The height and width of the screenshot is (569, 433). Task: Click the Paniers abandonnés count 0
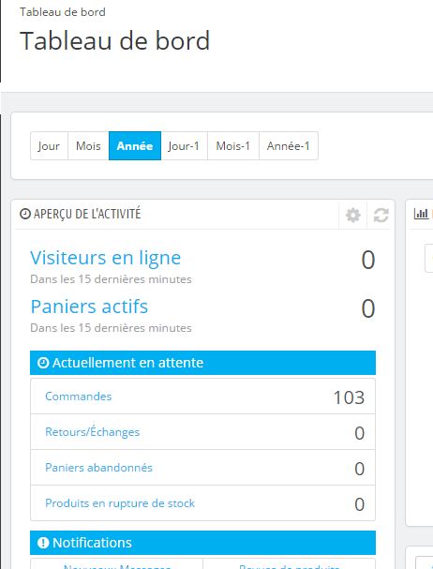point(359,469)
